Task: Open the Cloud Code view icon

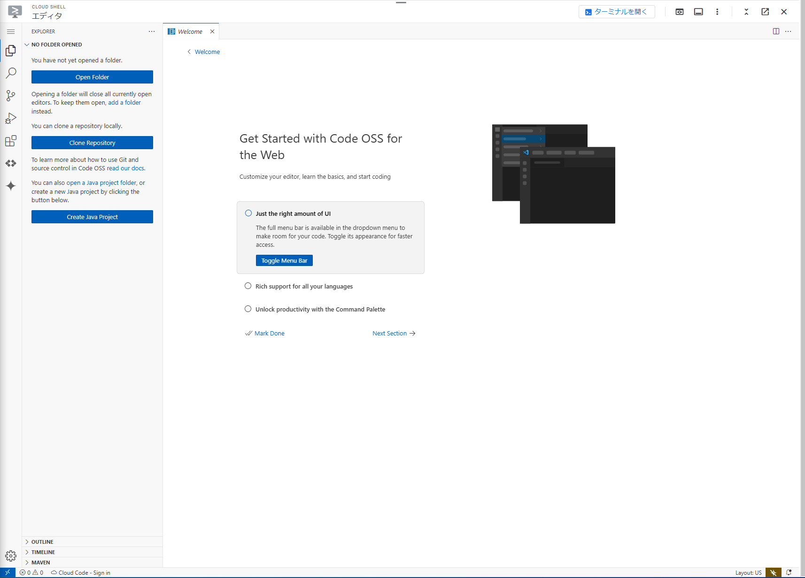Action: pyautogui.click(x=11, y=163)
